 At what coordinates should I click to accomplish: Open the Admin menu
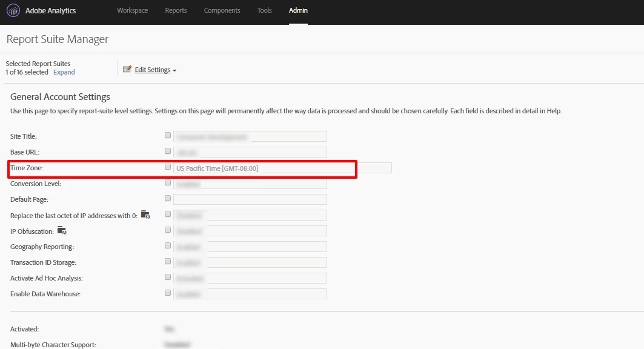coord(298,10)
